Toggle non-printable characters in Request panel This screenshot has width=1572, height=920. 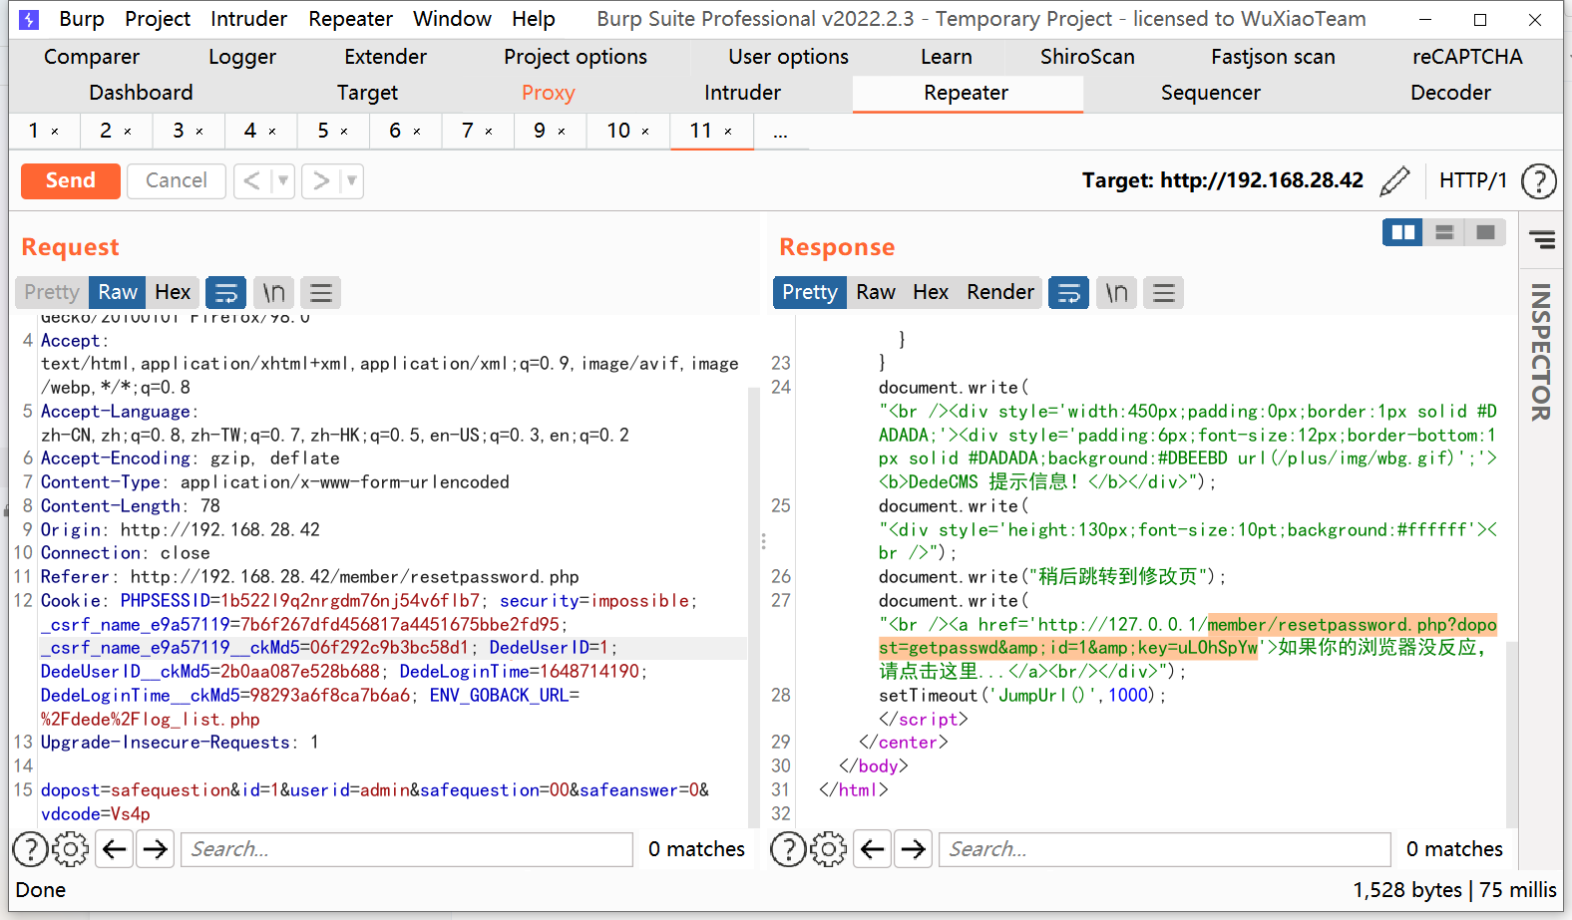coord(273,292)
